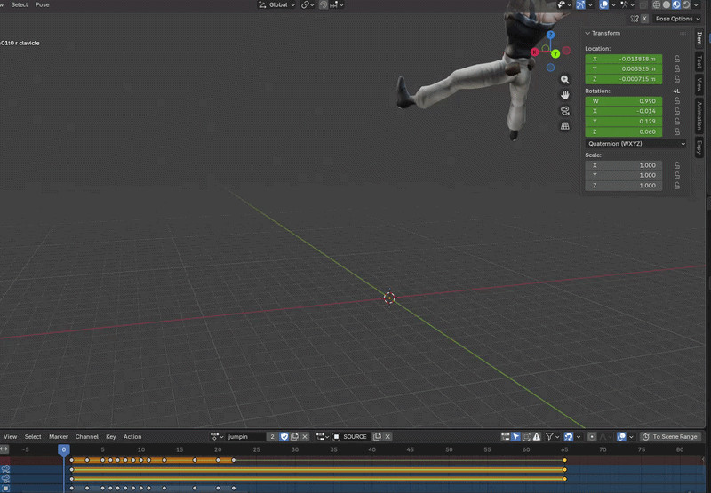Viewport: 711px width, 493px height.
Task: Click the duplicate action icon next to jumpin
Action: coord(295,437)
